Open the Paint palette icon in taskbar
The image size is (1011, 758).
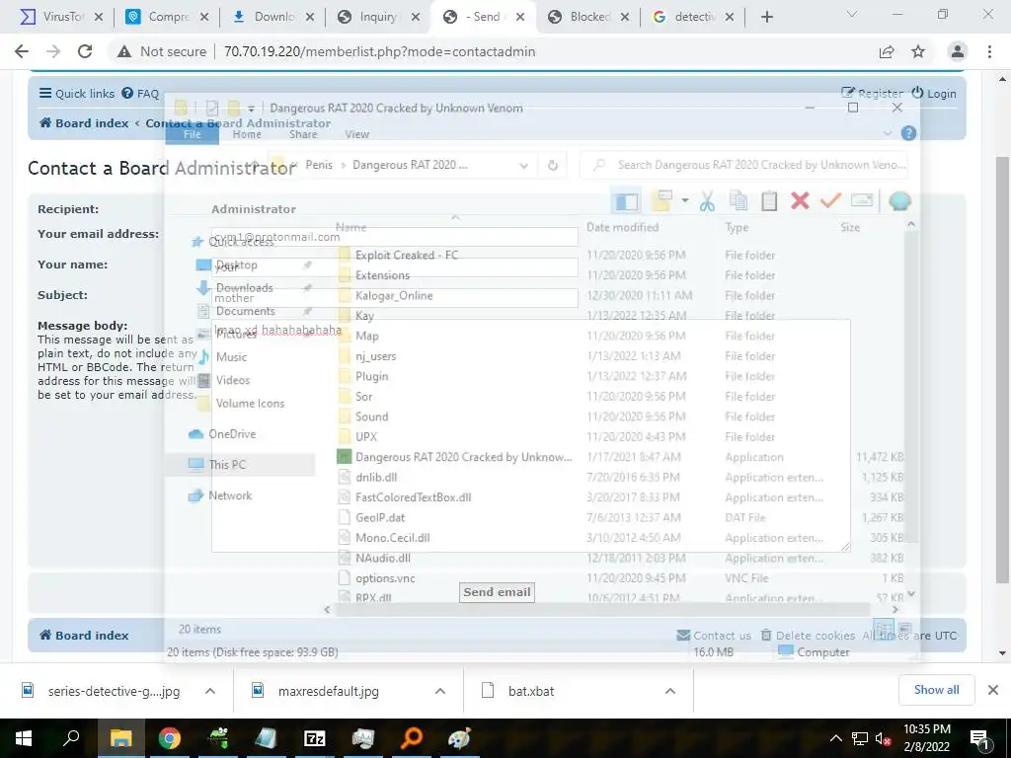[459, 738]
